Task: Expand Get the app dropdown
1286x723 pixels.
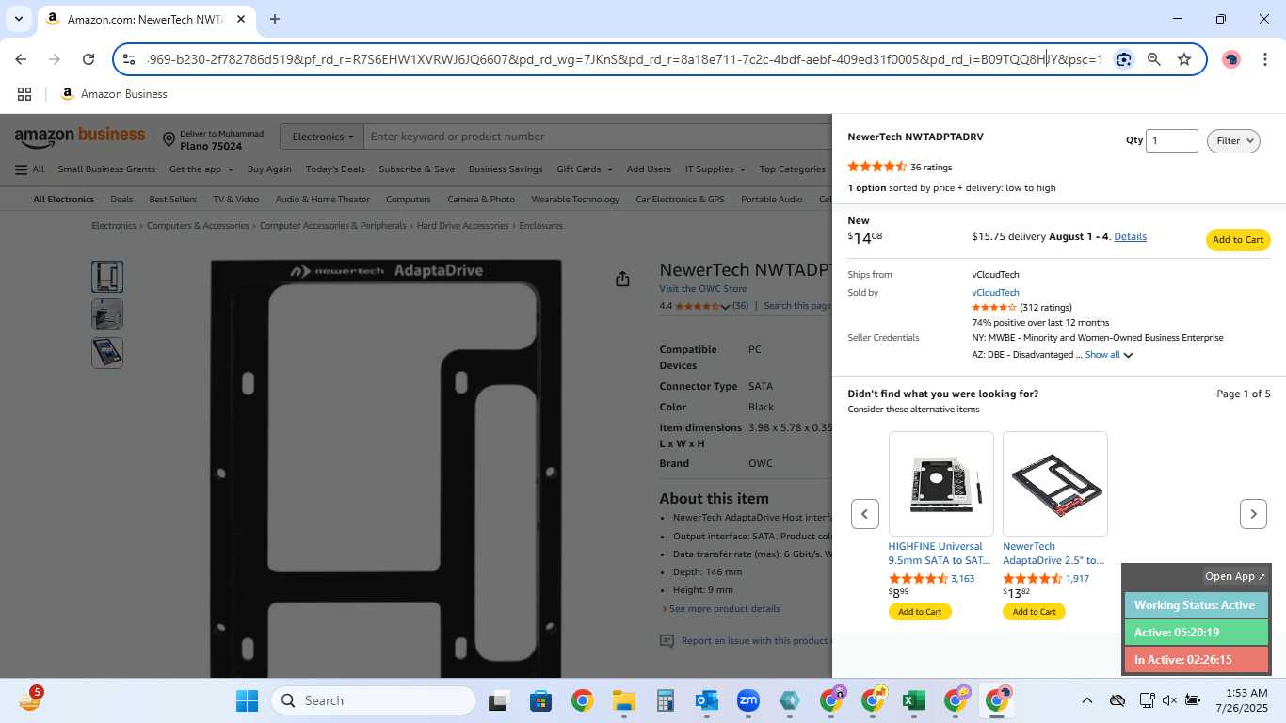Action: (201, 169)
